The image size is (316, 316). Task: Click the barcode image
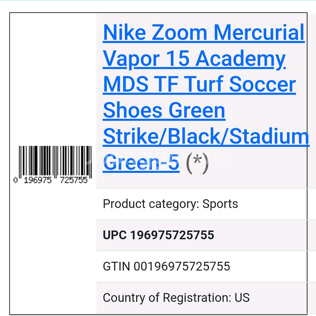click(55, 161)
